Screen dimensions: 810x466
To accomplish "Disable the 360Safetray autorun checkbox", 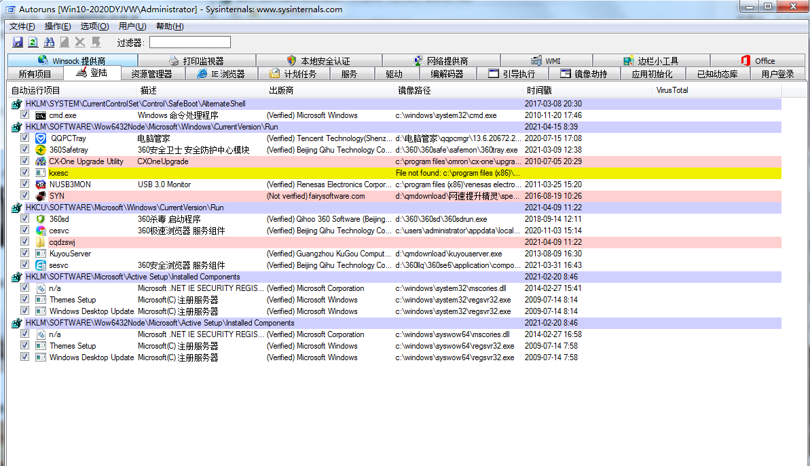I will [x=25, y=149].
